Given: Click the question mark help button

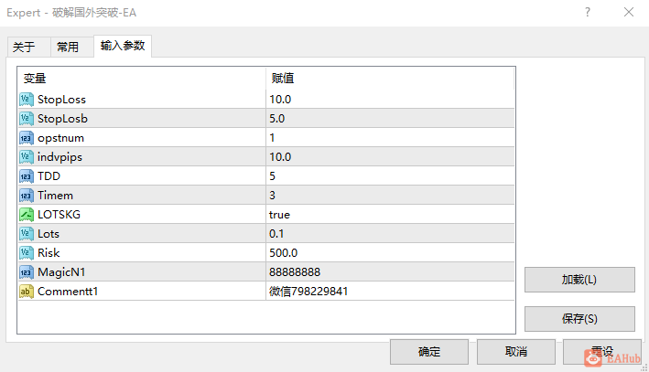Looking at the screenshot, I should coord(587,13).
